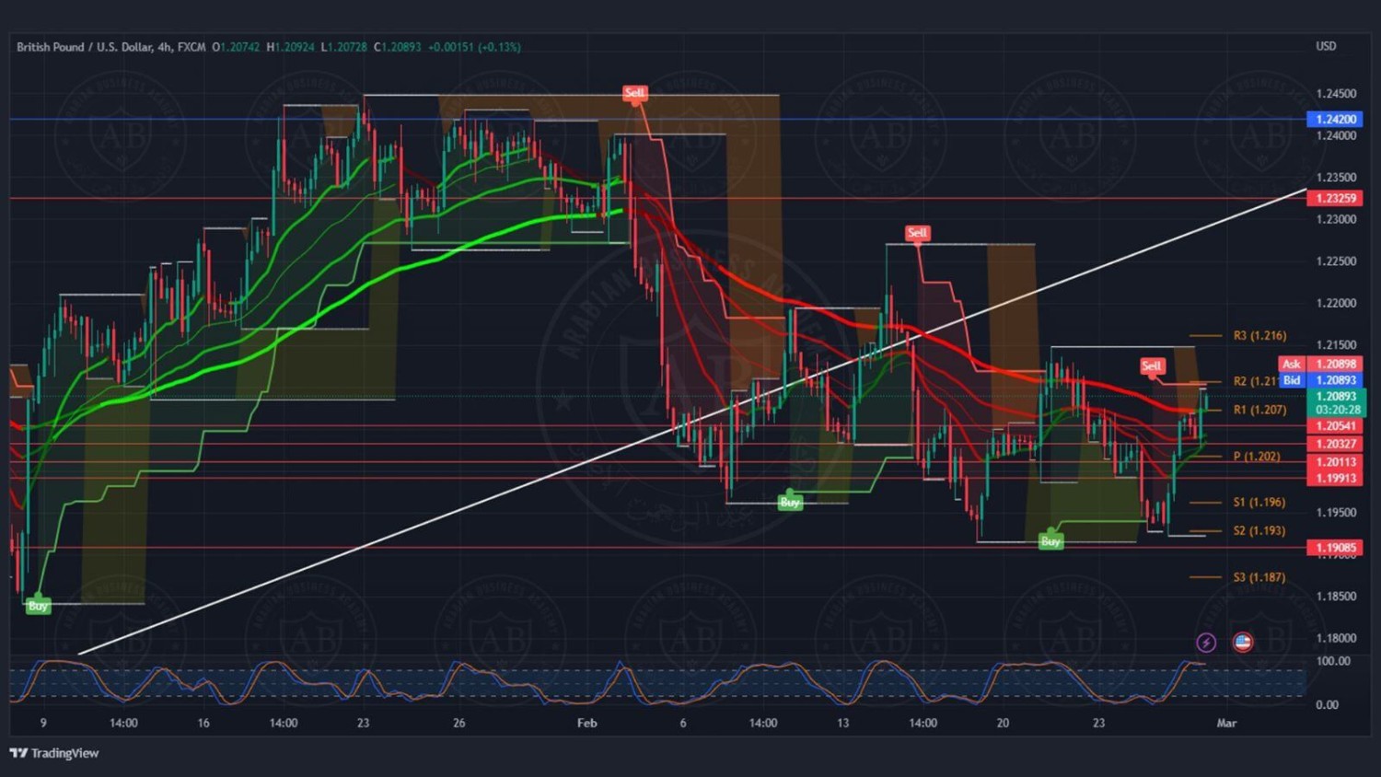Click the Mar label on time axis
Screen dimensions: 1381x777
(1226, 724)
